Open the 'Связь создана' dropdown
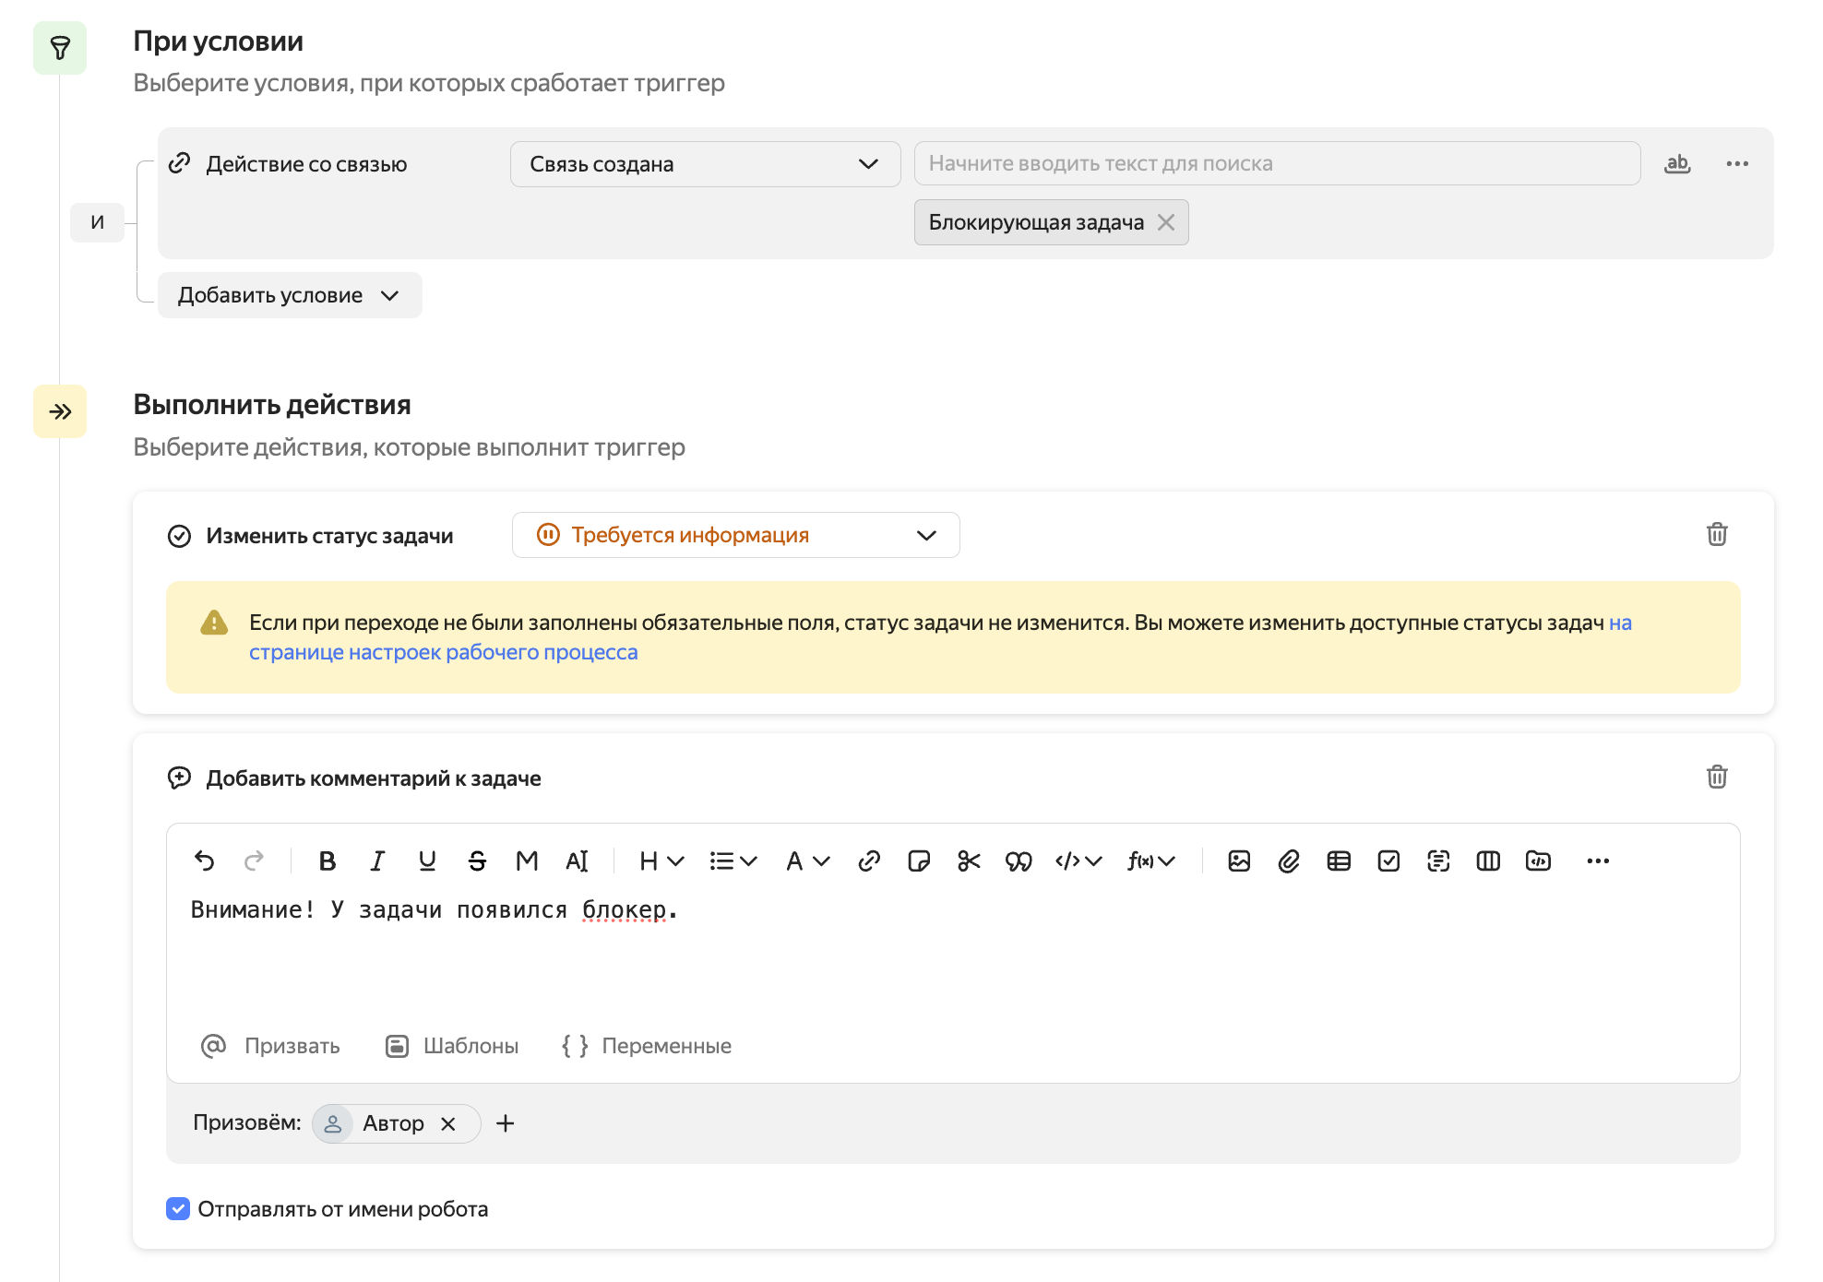 (x=705, y=164)
